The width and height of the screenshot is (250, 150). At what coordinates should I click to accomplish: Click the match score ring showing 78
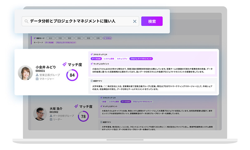tap(83, 116)
